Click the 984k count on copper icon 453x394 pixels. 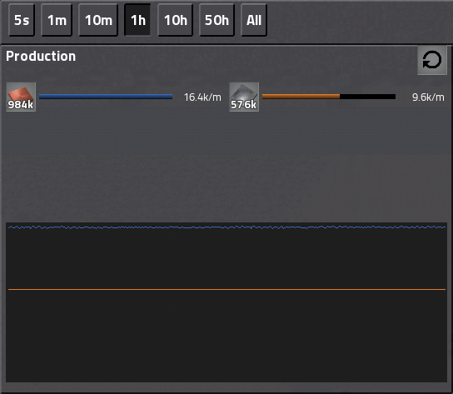[x=21, y=105]
